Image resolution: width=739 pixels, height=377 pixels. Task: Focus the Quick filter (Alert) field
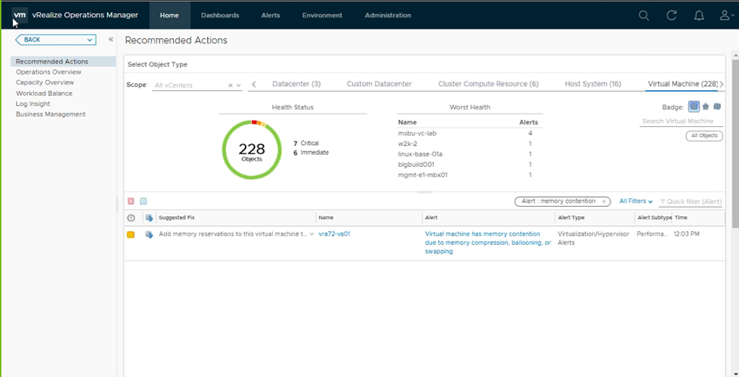click(x=690, y=202)
